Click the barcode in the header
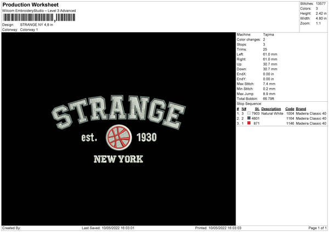Screen dimensions: 329x232 (x=39, y=18)
